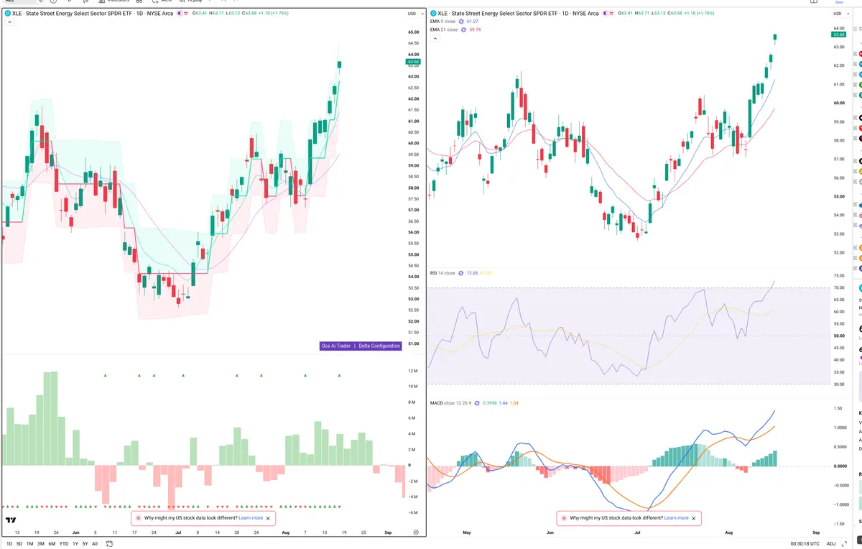862x549 pixels.
Task: Set time range to YTD
Action: [x=64, y=543]
